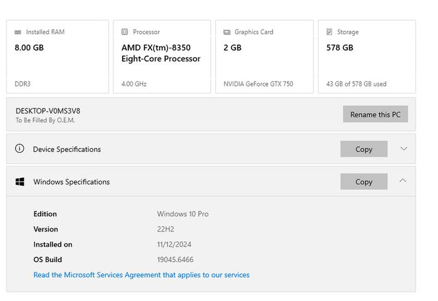Select the 11/12/2024 install date
Image resolution: width=438 pixels, height=301 pixels.
point(174,245)
